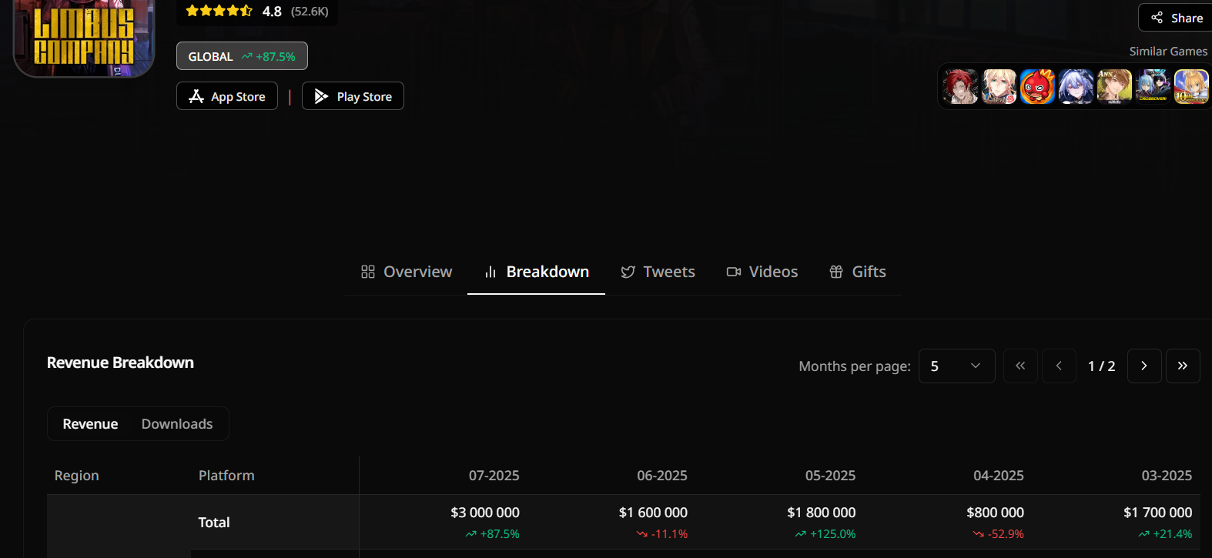Click the Total row label
Image resolution: width=1212 pixels, height=558 pixels.
coord(214,523)
